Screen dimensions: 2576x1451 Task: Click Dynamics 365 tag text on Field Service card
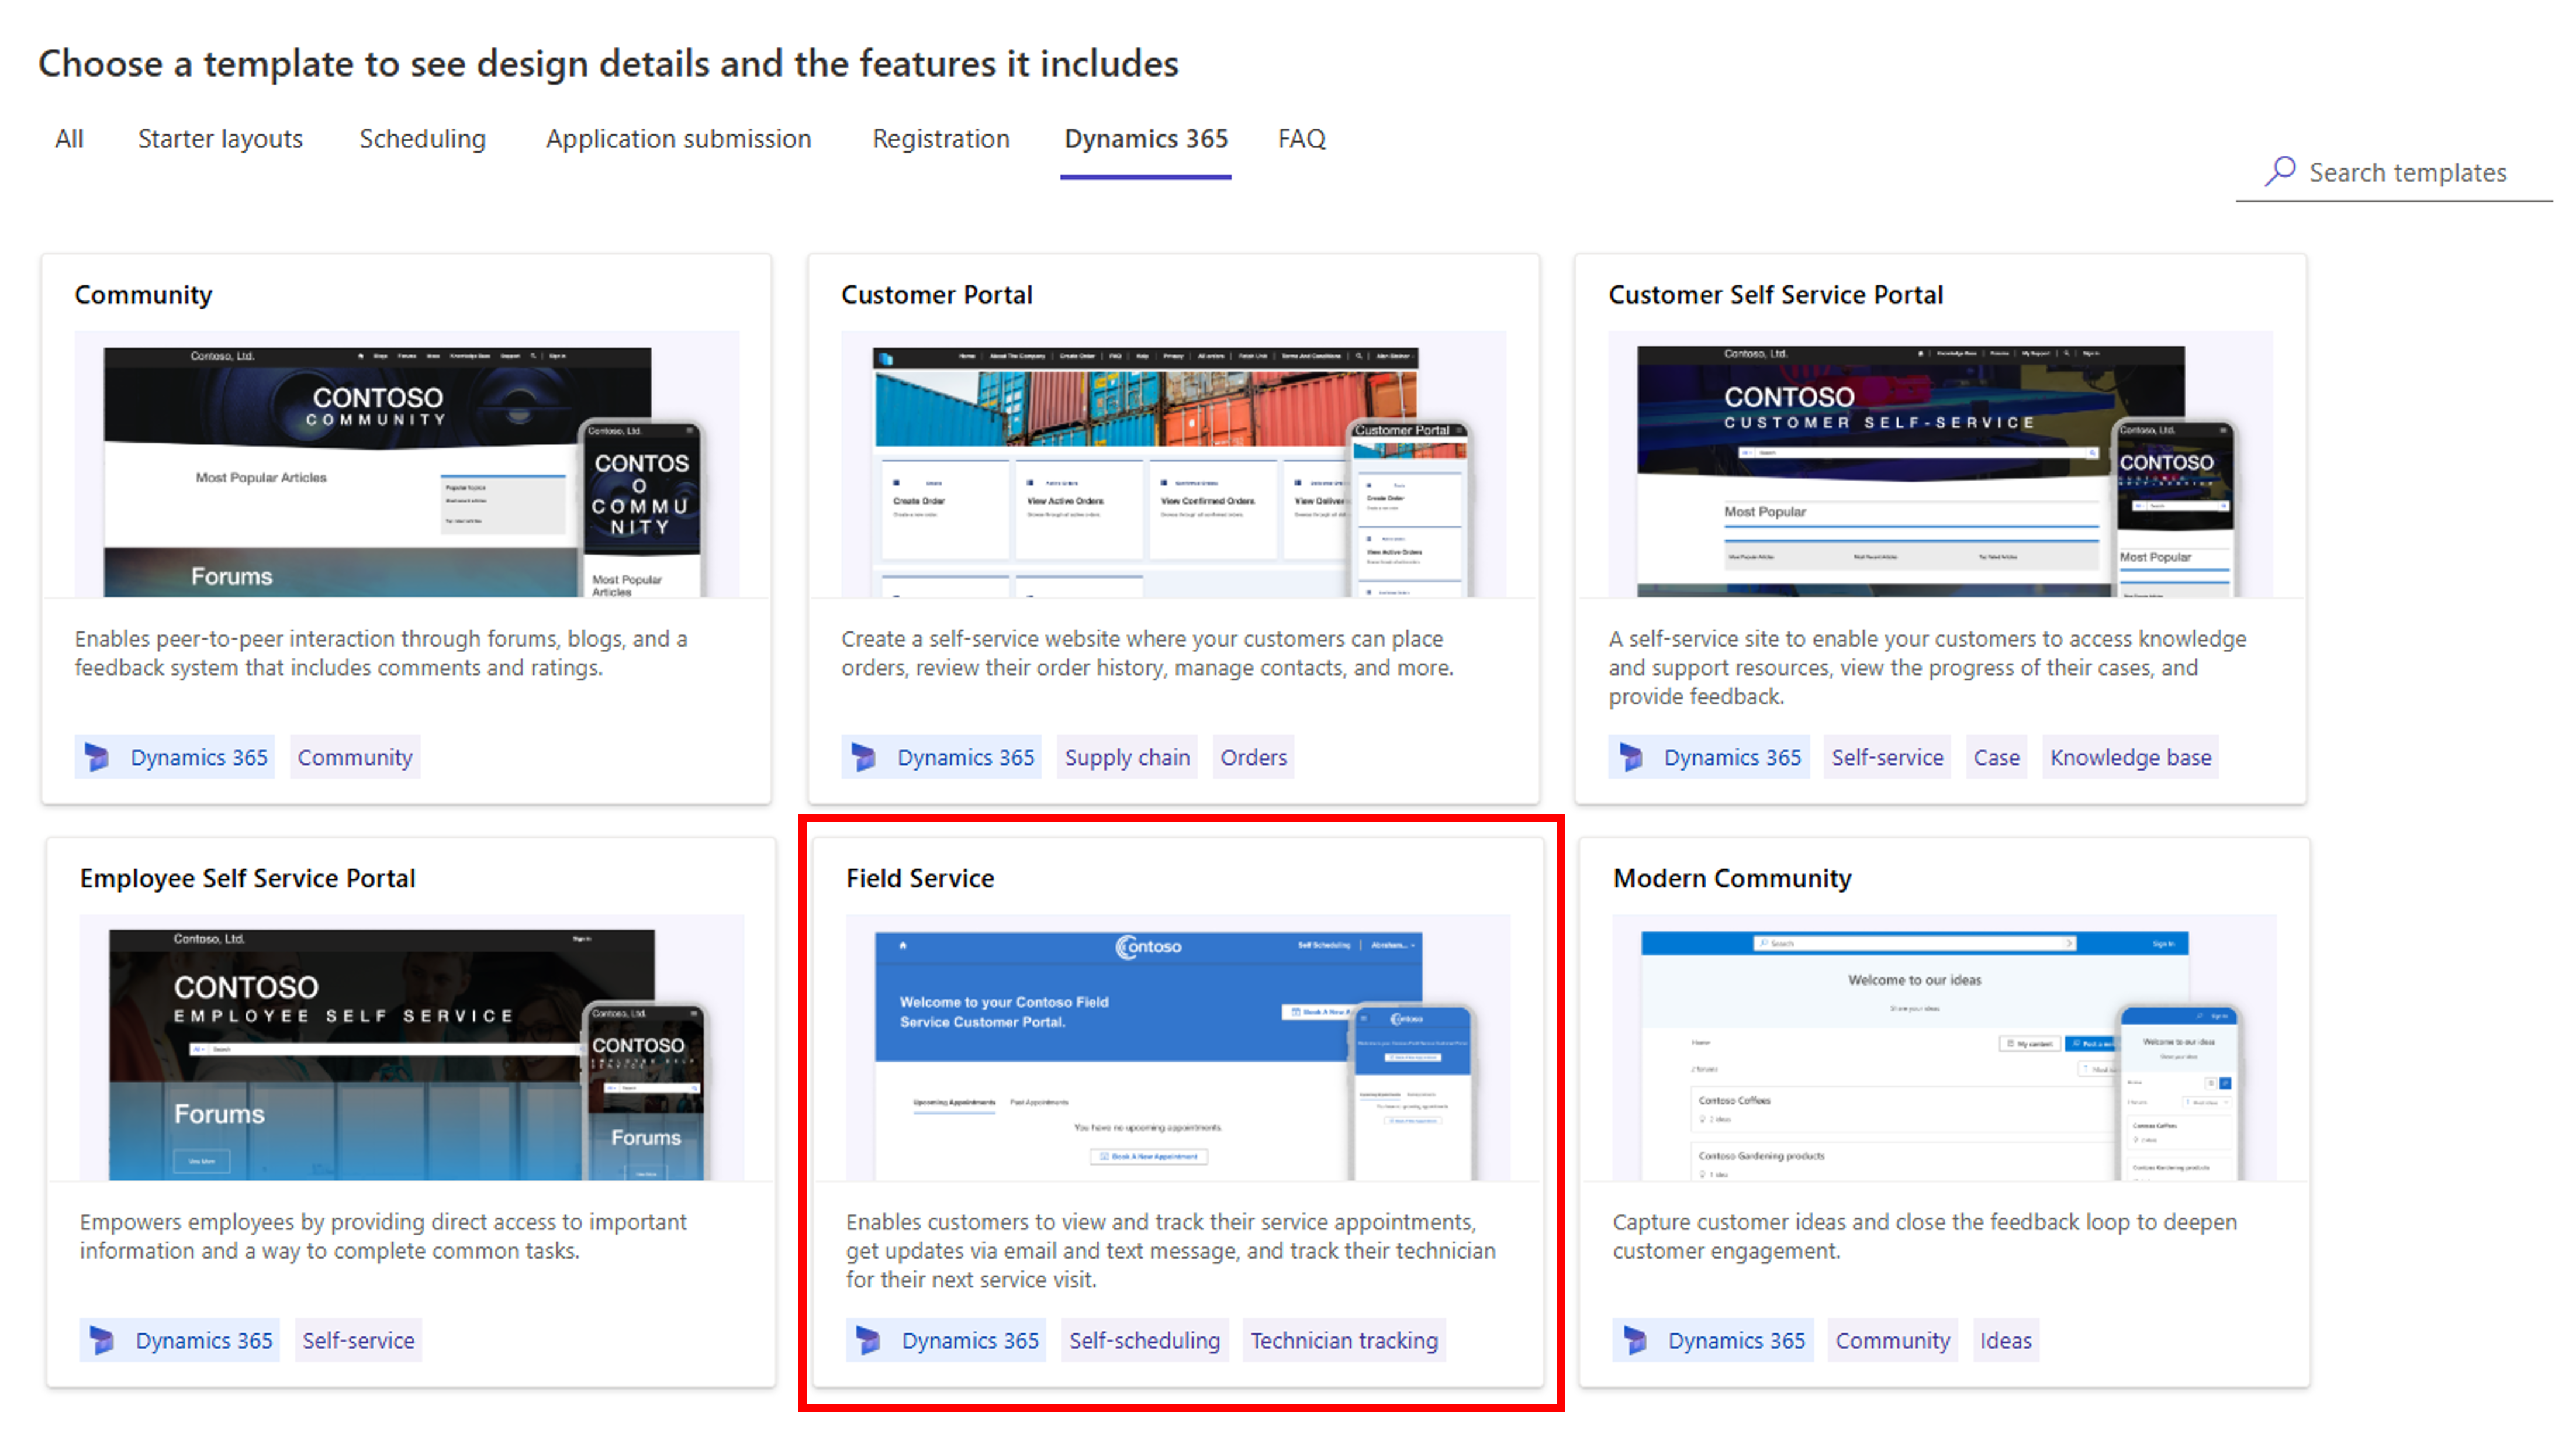[x=970, y=1340]
